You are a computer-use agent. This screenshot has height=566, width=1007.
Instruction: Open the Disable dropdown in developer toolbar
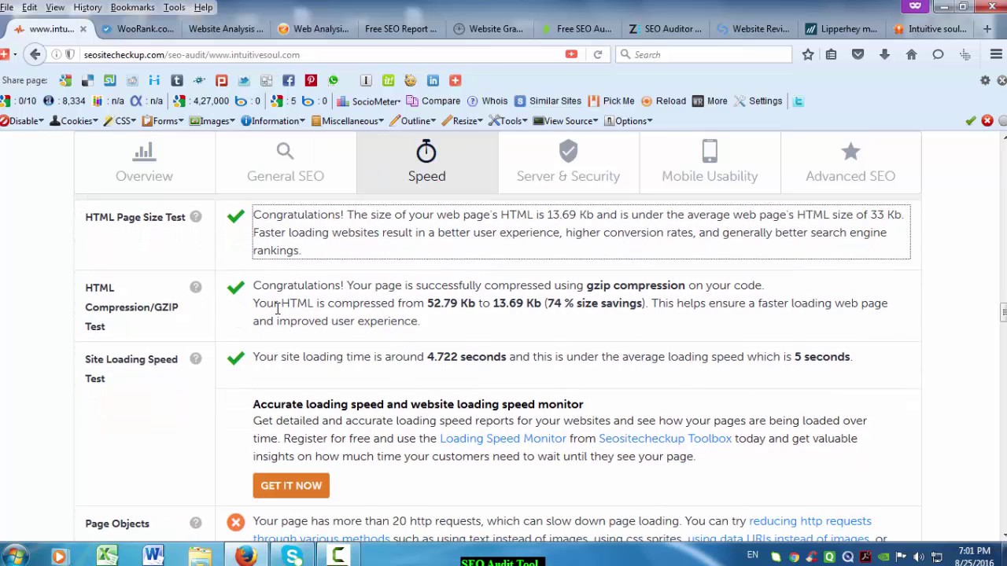[x=22, y=121]
